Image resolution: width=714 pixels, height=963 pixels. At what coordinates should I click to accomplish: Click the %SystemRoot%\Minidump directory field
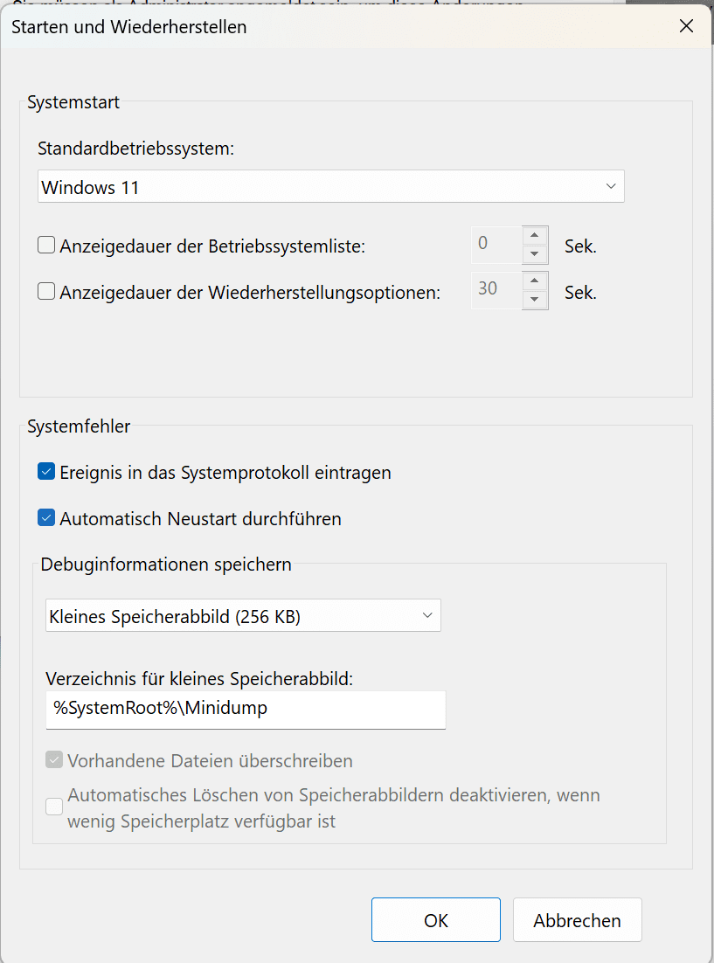pos(245,710)
